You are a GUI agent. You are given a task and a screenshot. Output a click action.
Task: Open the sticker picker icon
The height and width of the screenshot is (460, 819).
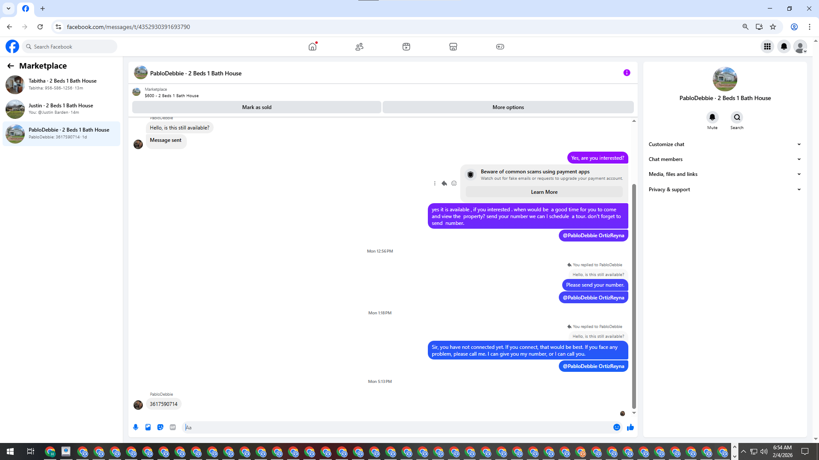pyautogui.click(x=160, y=427)
